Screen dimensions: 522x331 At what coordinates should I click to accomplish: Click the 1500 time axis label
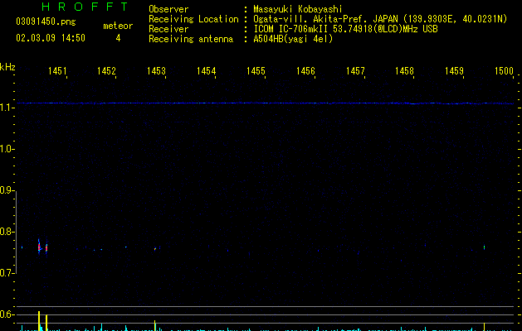point(504,71)
